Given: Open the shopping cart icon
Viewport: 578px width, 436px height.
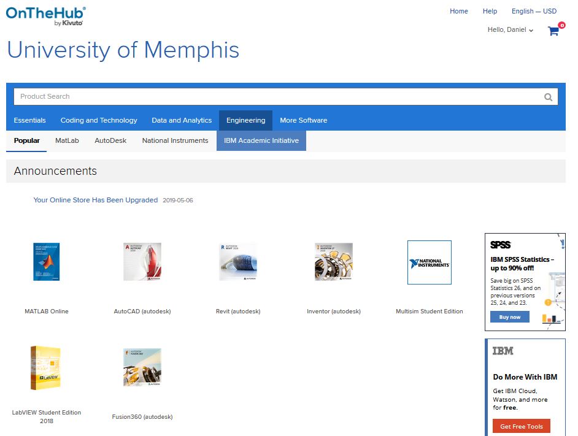Looking at the screenshot, I should [x=553, y=31].
